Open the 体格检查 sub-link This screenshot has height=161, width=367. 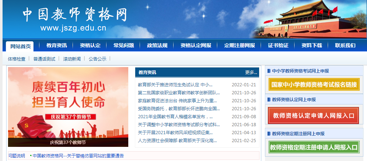tap(17, 59)
